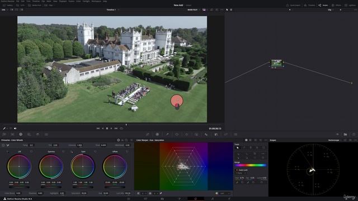Reset the Offset color wheel

pyautogui.click(x=127, y=151)
